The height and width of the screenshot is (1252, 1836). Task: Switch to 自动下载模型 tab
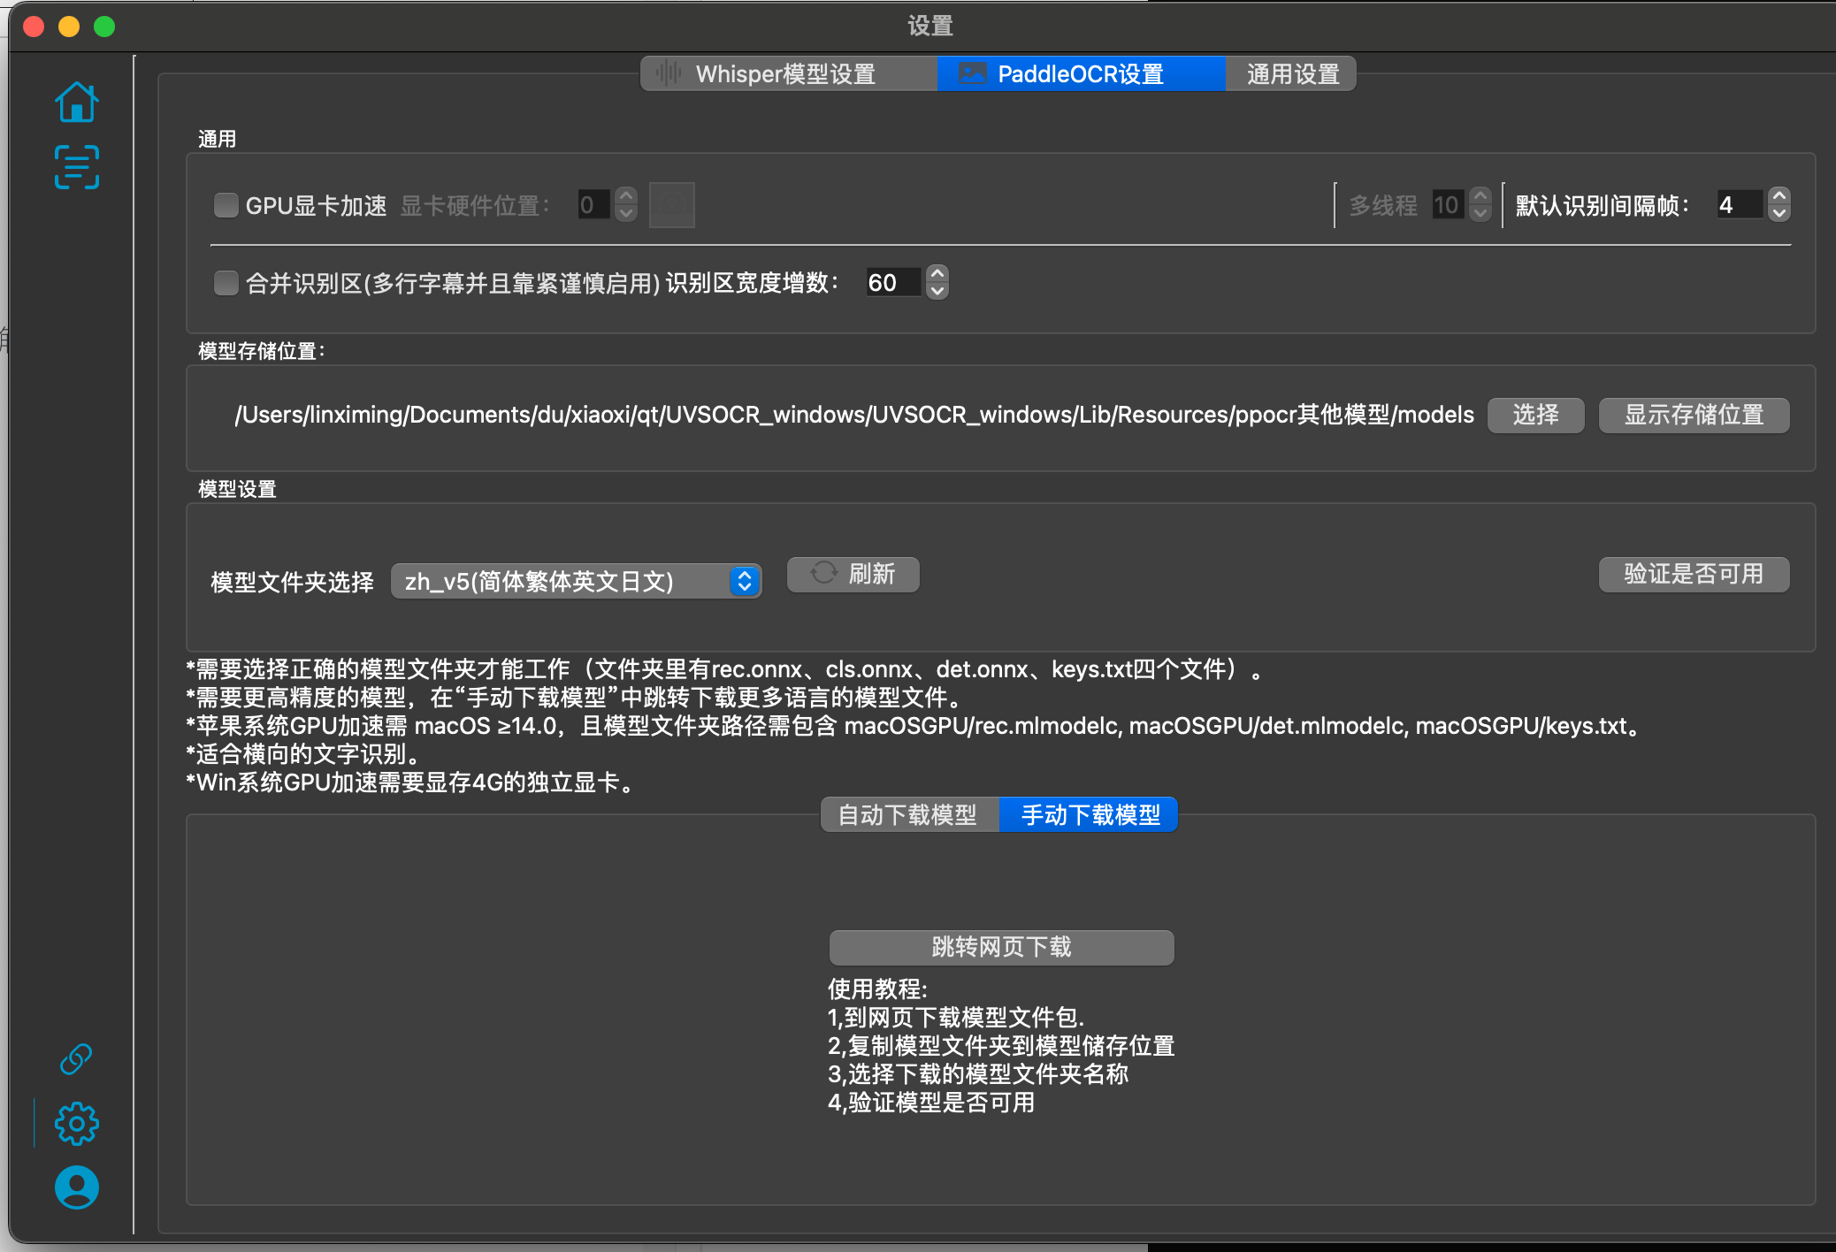[910, 814]
